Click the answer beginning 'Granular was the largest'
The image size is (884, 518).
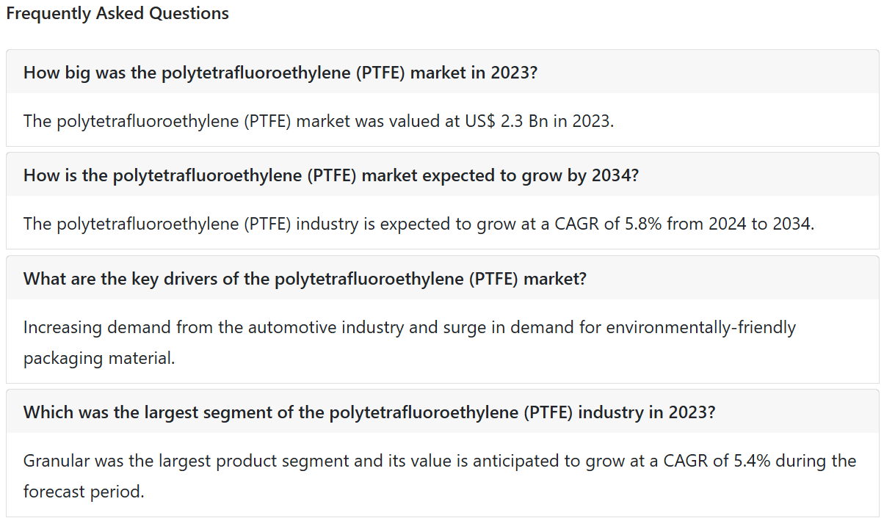(x=439, y=461)
